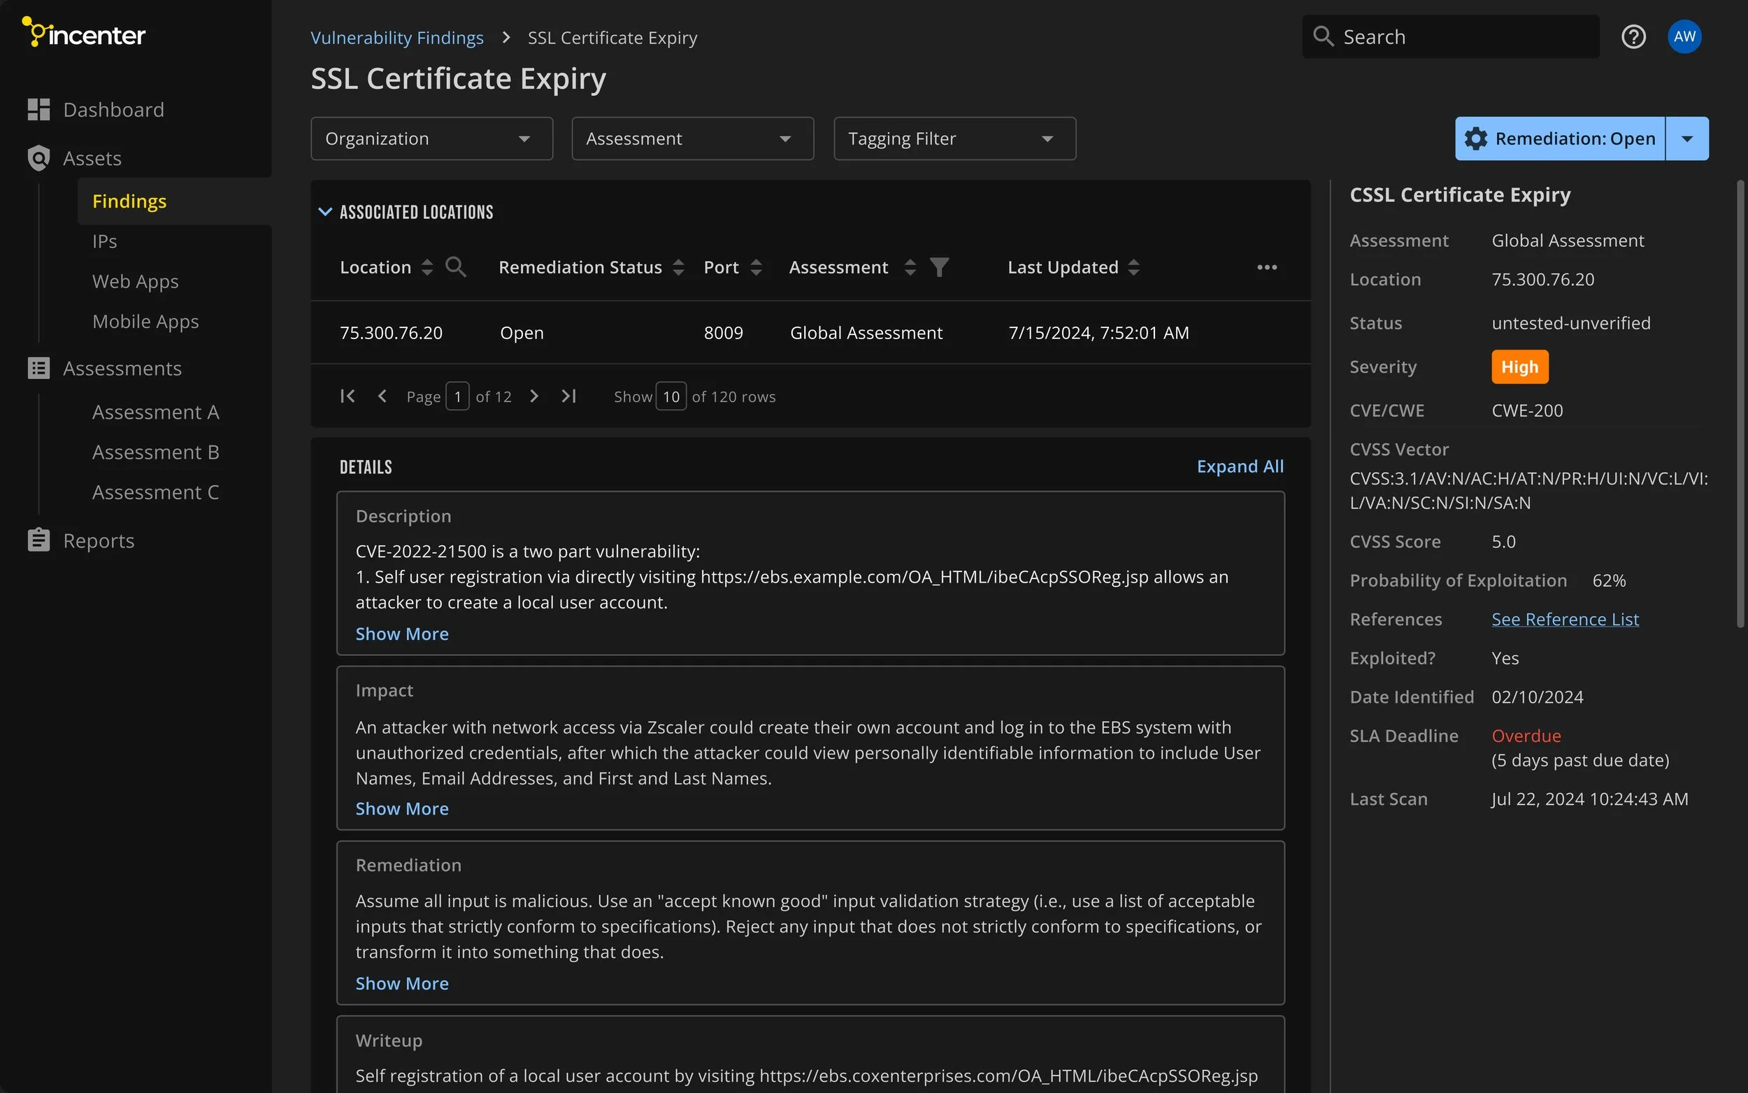The width and height of the screenshot is (1748, 1093).
Task: Open the table three-dots options menu
Action: click(1266, 267)
